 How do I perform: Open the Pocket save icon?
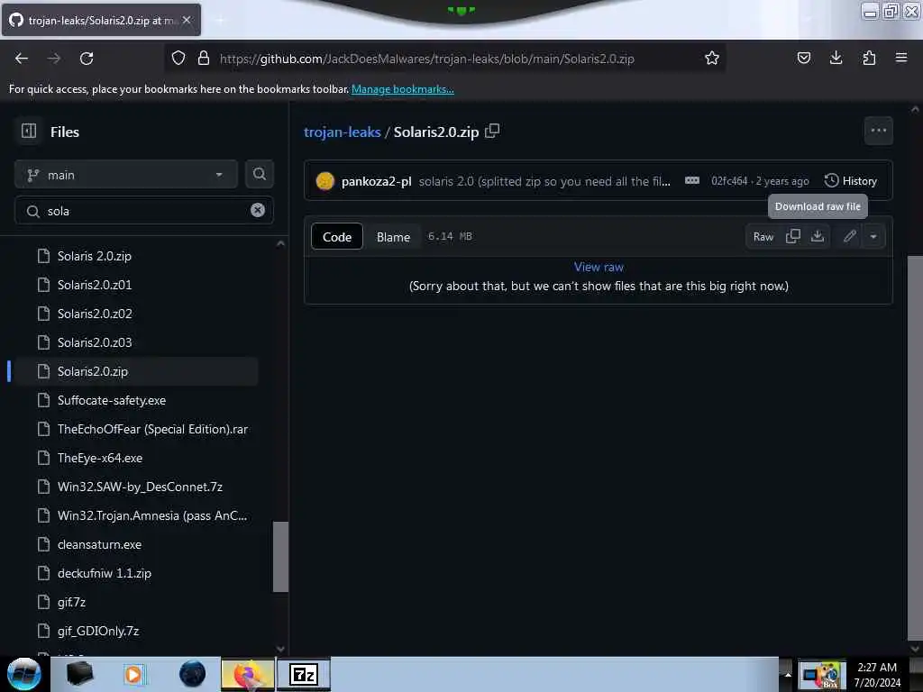point(804,58)
